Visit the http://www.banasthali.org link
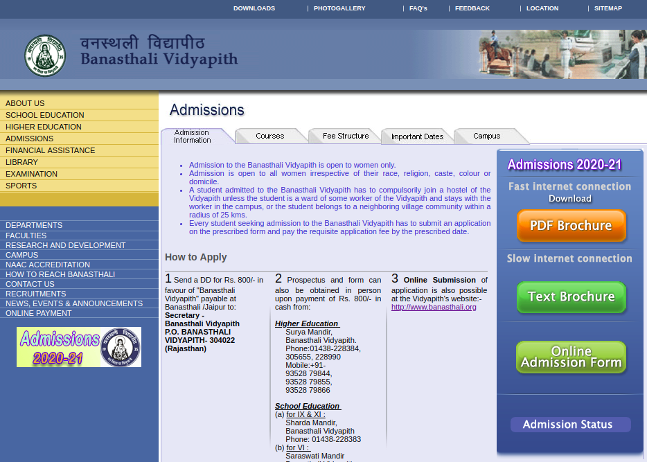This screenshot has height=462, width=647. click(x=434, y=308)
